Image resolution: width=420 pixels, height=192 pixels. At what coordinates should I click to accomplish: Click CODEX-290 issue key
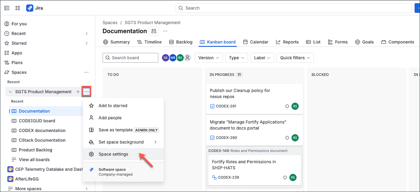click(226, 138)
